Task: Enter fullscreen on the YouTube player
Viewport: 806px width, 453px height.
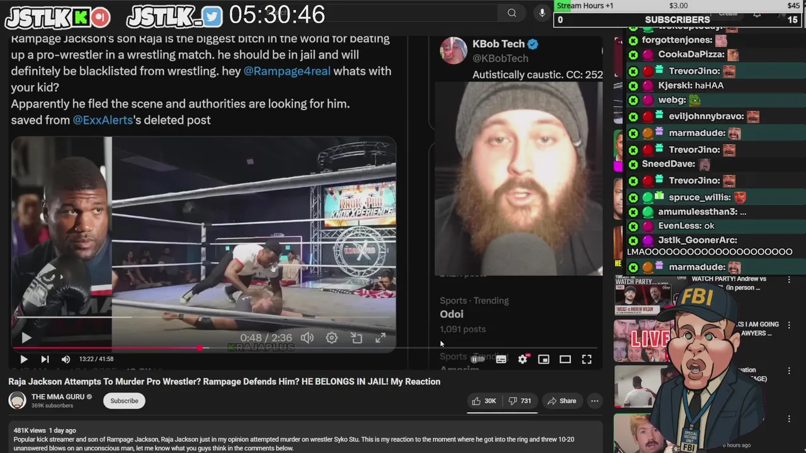Action: [x=586, y=359]
